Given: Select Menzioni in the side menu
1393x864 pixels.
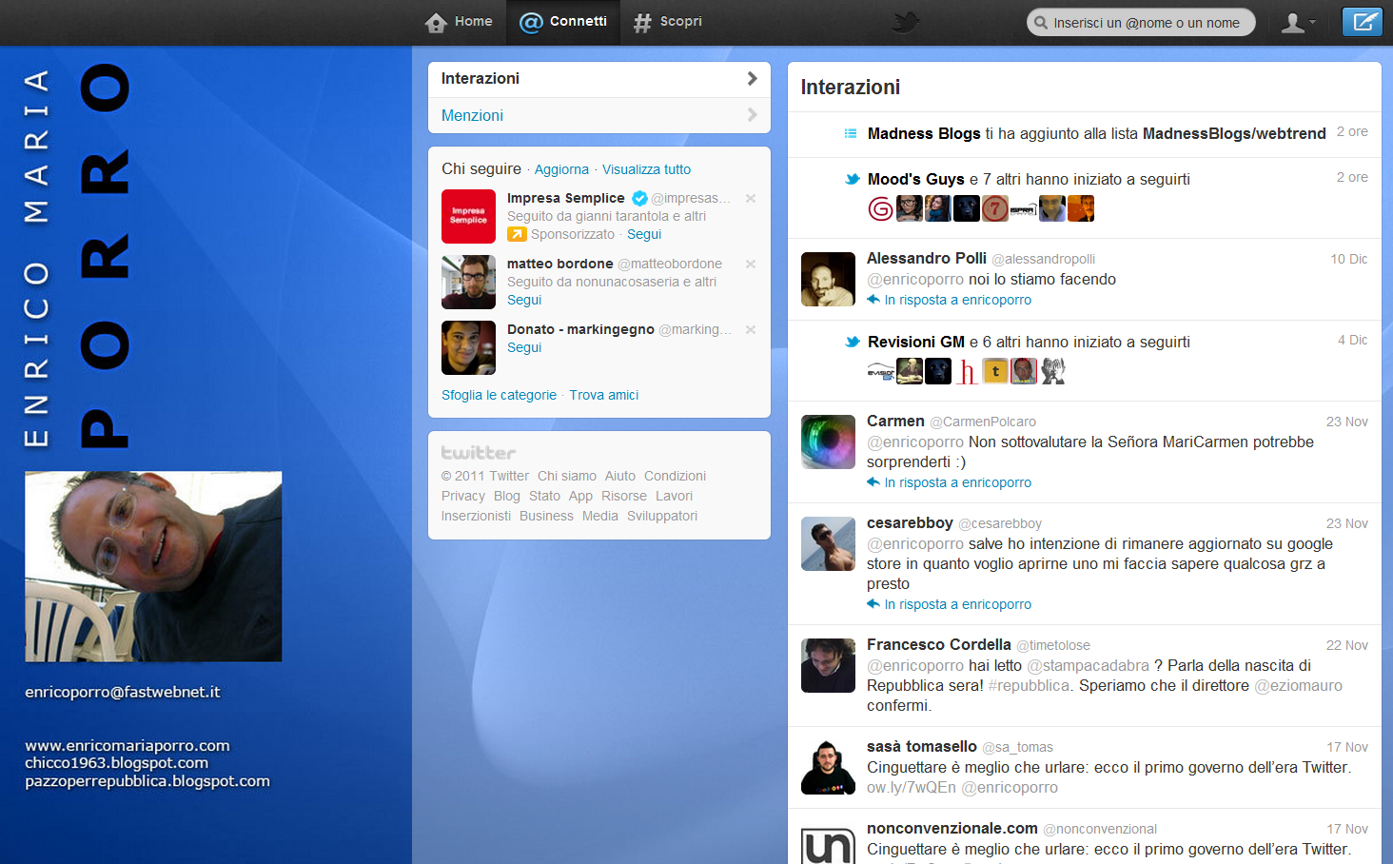Looking at the screenshot, I should 599,115.
